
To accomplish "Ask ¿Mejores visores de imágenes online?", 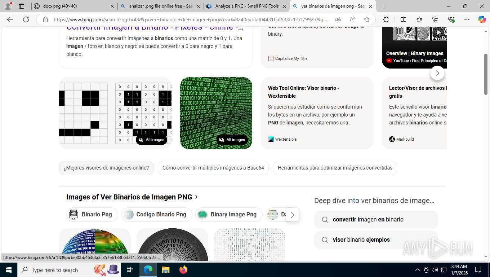I will pos(106,168).
